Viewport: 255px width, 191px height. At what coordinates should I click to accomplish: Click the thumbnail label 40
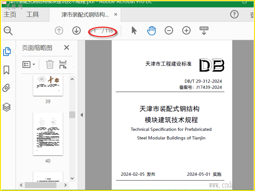(48, 161)
